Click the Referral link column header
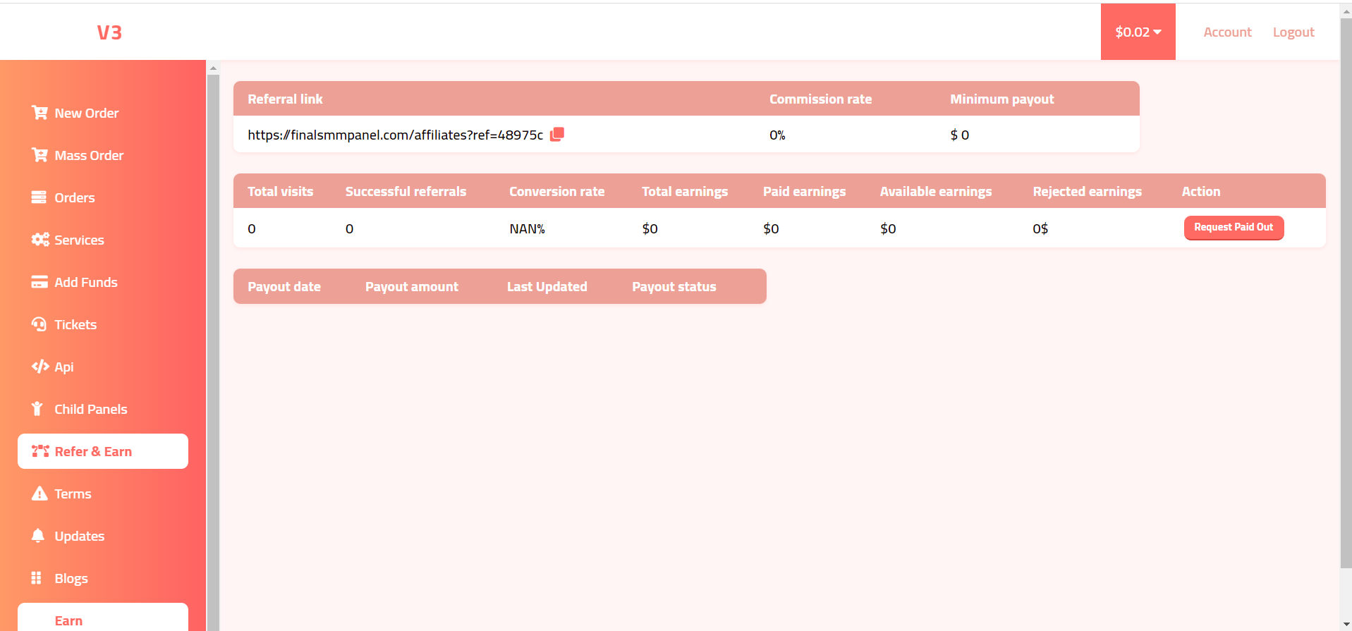Image resolution: width=1352 pixels, height=631 pixels. click(285, 99)
